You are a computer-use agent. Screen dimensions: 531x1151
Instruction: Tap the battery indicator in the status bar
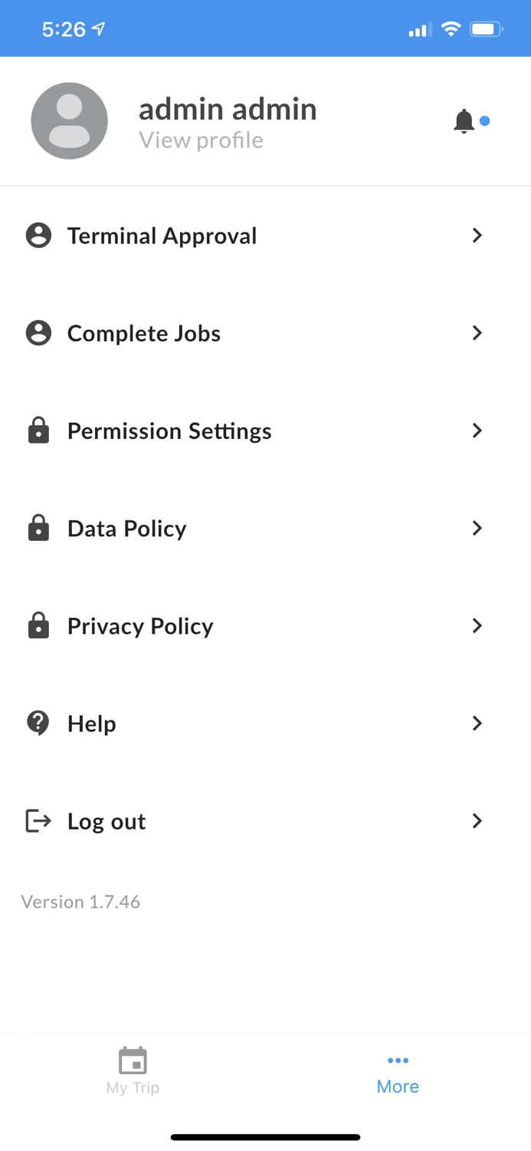pyautogui.click(x=485, y=28)
